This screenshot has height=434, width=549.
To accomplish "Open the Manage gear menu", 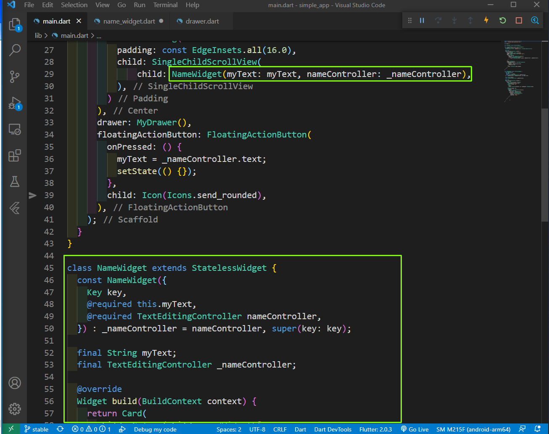I will tap(15, 409).
